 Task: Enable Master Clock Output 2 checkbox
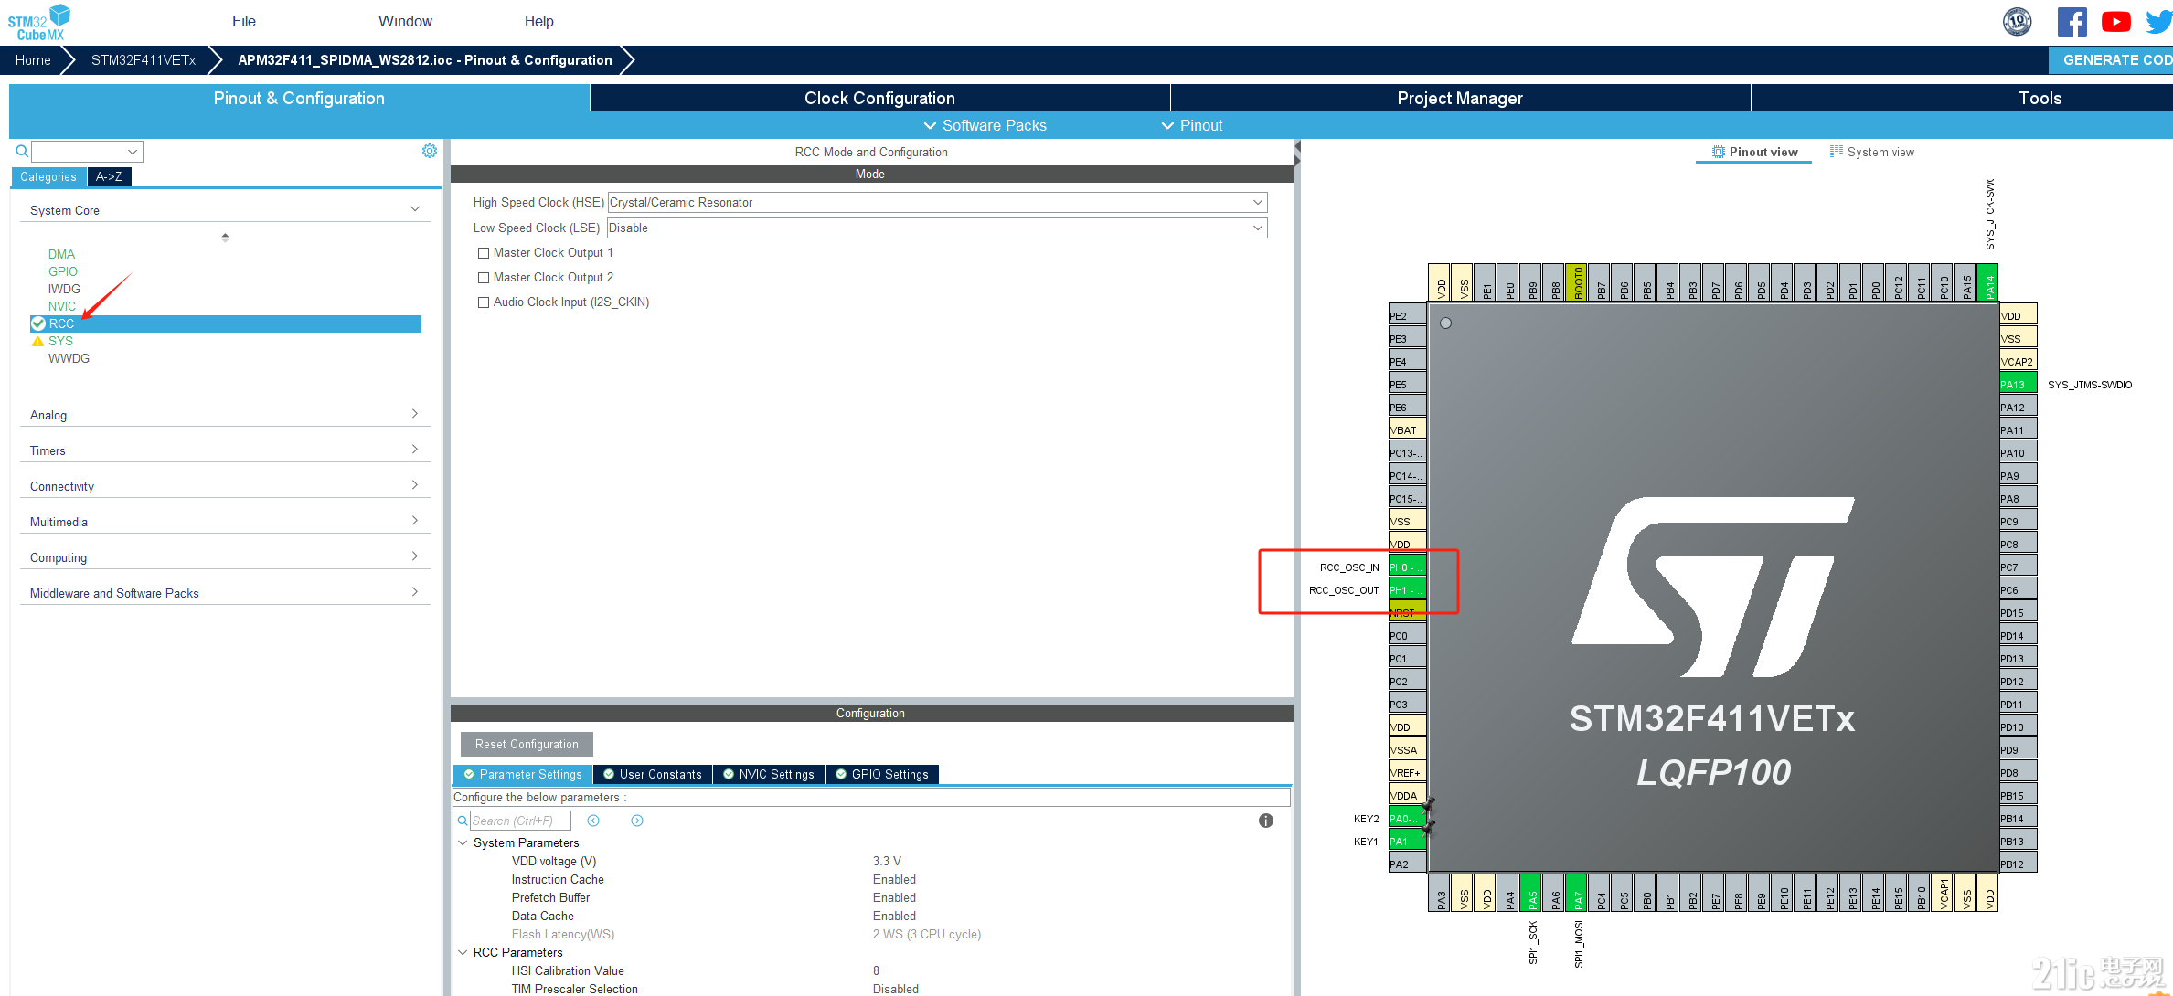pyautogui.click(x=484, y=278)
